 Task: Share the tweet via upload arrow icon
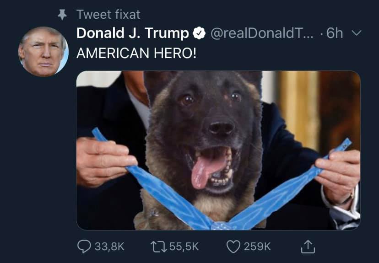[308, 247]
